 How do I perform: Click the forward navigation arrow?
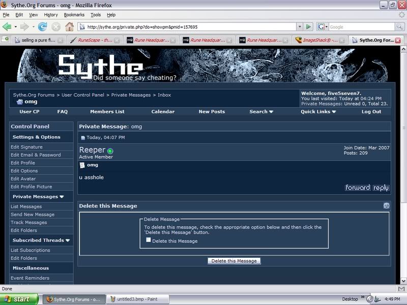click(x=24, y=27)
